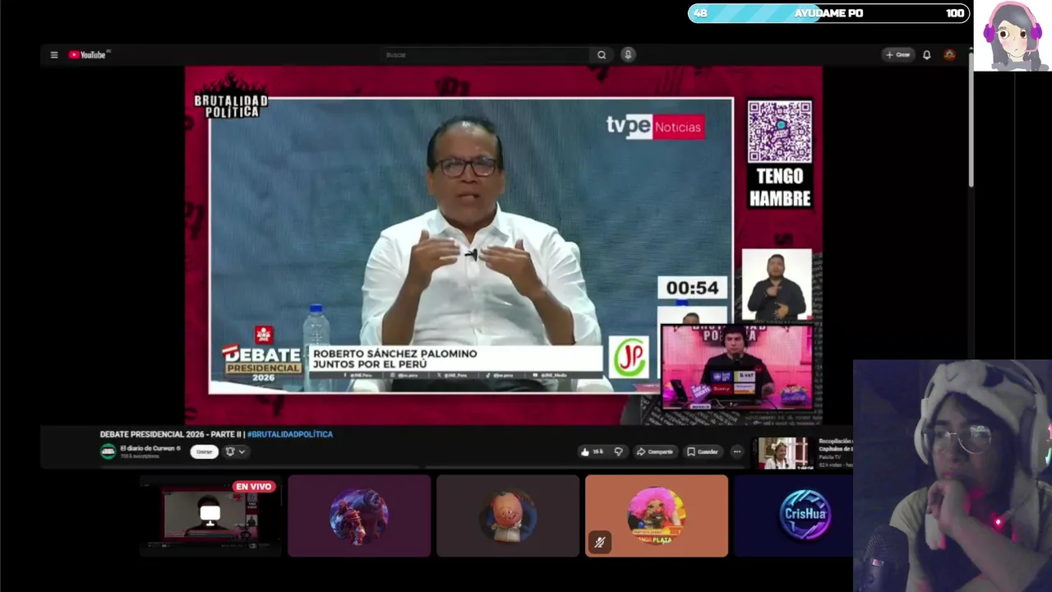The width and height of the screenshot is (1052, 592).
Task: Open El diario de Curwen channel name
Action: tap(148, 448)
